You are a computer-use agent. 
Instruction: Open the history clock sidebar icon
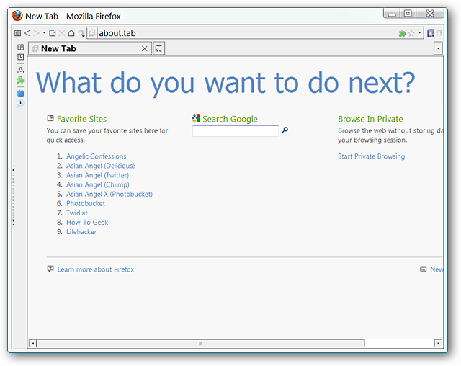tap(21, 57)
